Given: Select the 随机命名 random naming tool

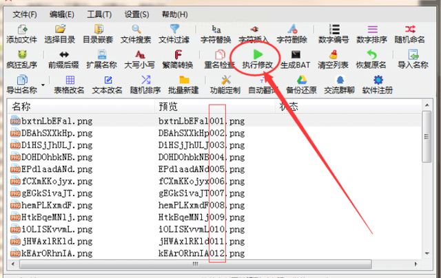Looking at the screenshot, I should [410, 34].
